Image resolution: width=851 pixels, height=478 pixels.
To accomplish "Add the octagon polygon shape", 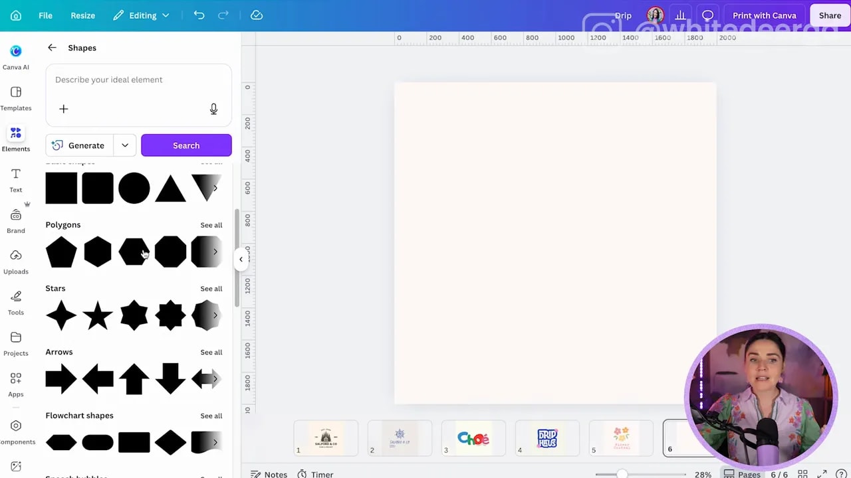I will [170, 252].
